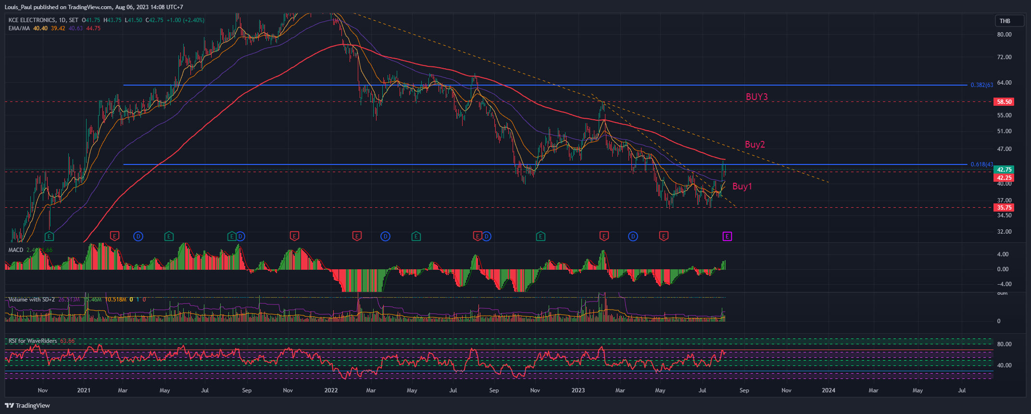1031x414 pixels.
Task: Click the August 2021 dividend marker
Action: pyautogui.click(x=240, y=236)
